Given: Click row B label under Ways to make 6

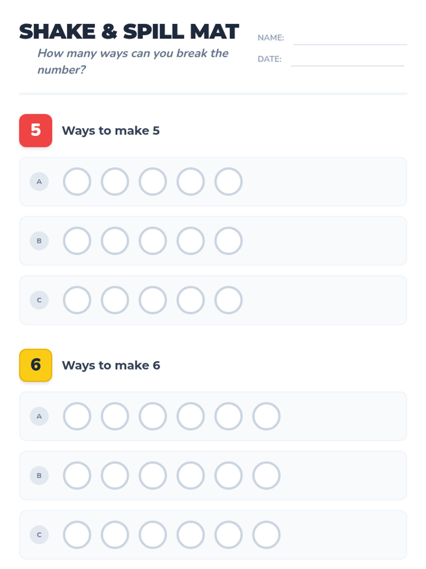Looking at the screenshot, I should pos(39,475).
